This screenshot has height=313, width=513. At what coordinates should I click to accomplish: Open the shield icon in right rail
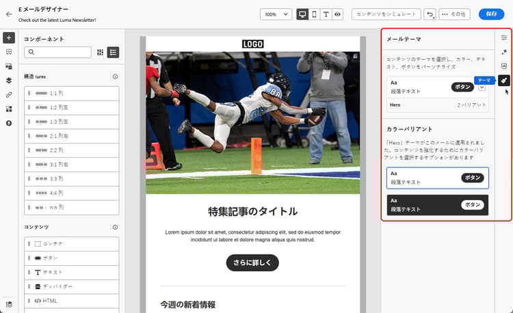504,66
